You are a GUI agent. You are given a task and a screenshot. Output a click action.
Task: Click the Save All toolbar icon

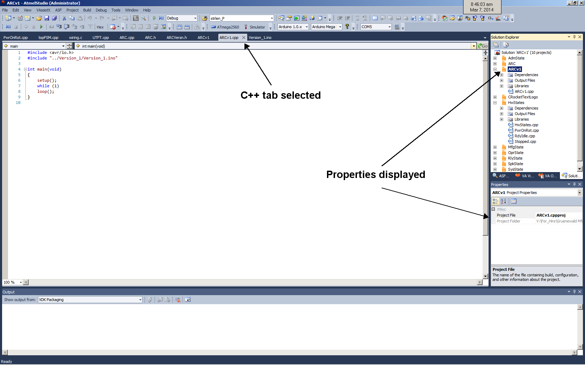[54, 18]
